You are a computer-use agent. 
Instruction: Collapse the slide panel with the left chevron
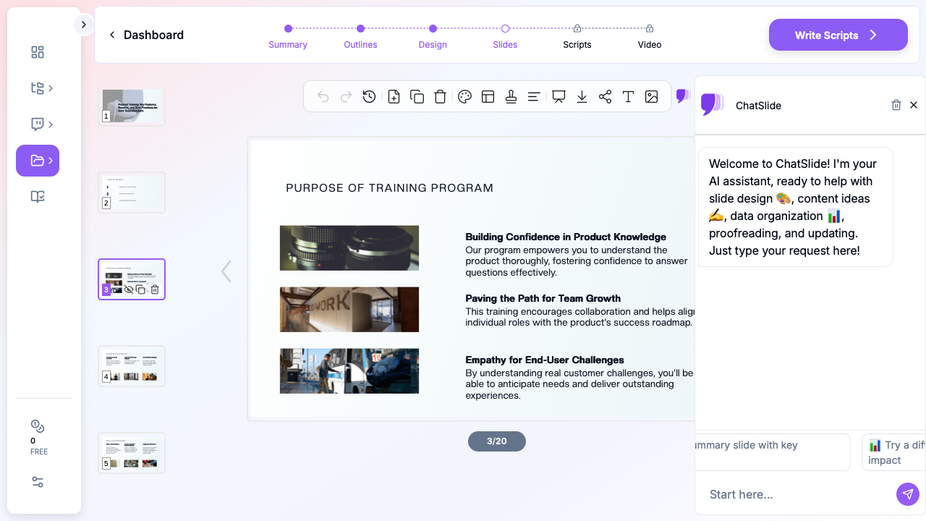226,271
